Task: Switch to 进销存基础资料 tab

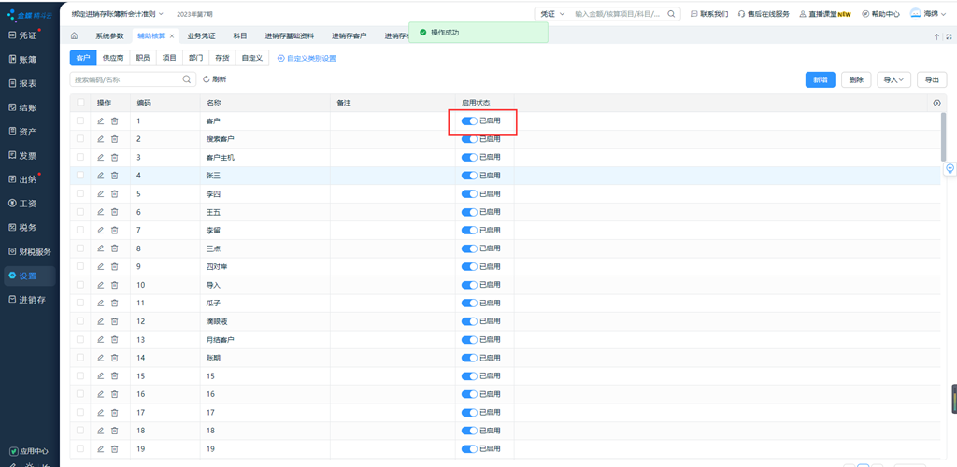Action: (290, 36)
